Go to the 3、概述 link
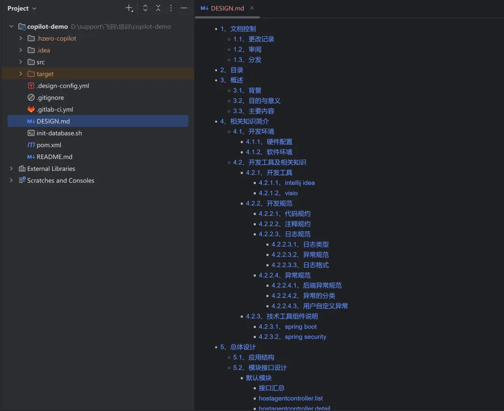504x411 pixels. click(x=232, y=80)
